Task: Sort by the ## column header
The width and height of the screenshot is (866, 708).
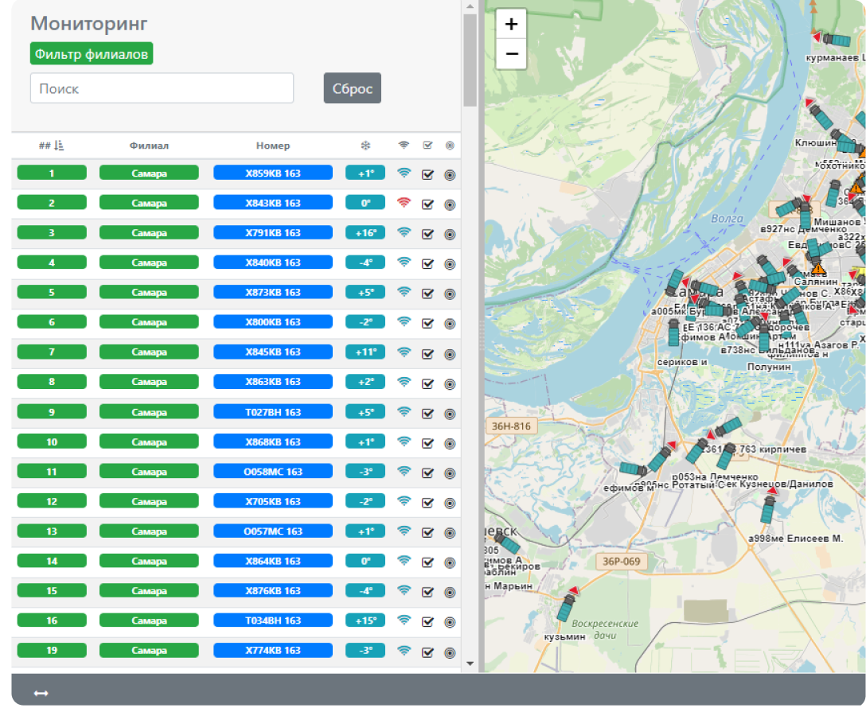Action: (52, 146)
